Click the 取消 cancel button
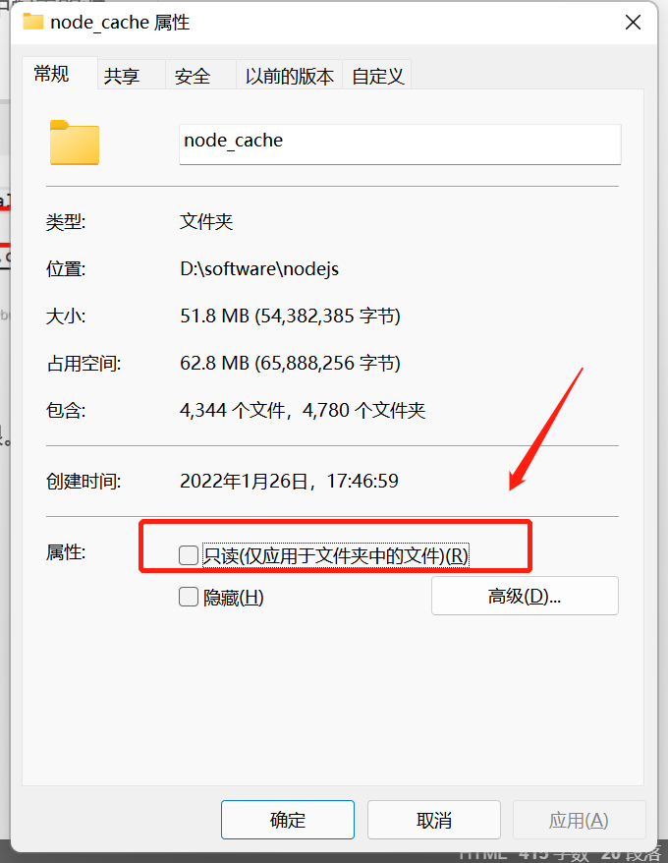This screenshot has height=863, width=668. point(434,820)
